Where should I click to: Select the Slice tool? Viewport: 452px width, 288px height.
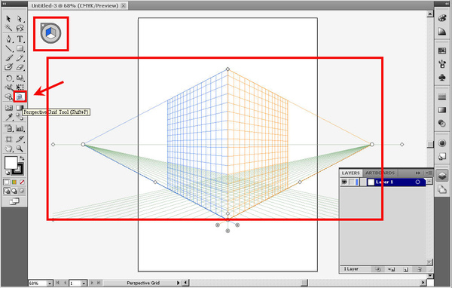click(20, 139)
